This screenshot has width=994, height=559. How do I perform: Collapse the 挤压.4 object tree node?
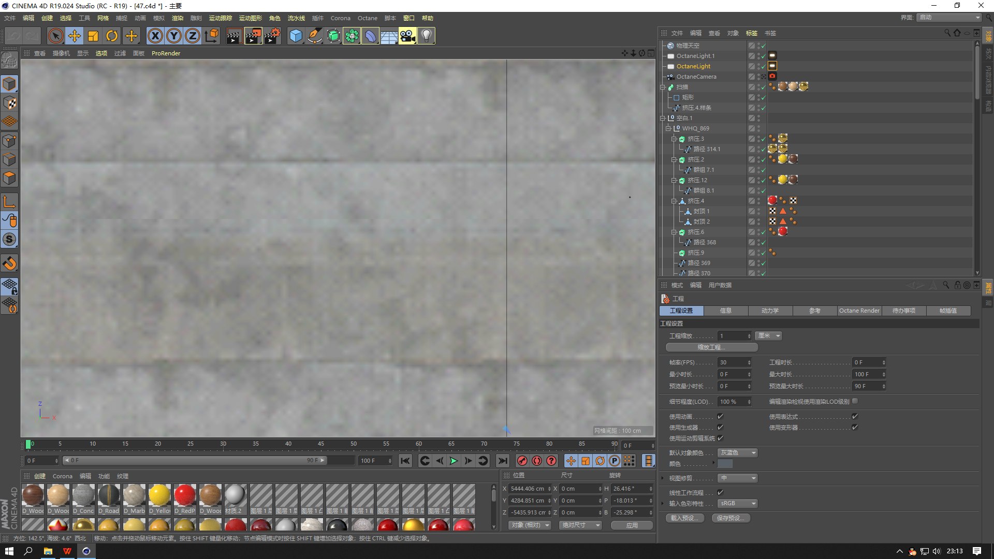point(674,201)
